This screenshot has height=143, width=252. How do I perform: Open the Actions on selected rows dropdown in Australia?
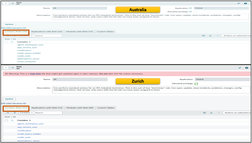[x=237, y=36]
